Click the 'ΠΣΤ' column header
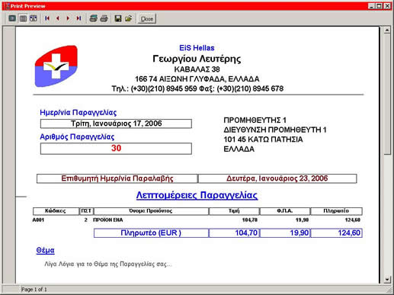The height and width of the screenshot is (295, 394). coord(86,211)
